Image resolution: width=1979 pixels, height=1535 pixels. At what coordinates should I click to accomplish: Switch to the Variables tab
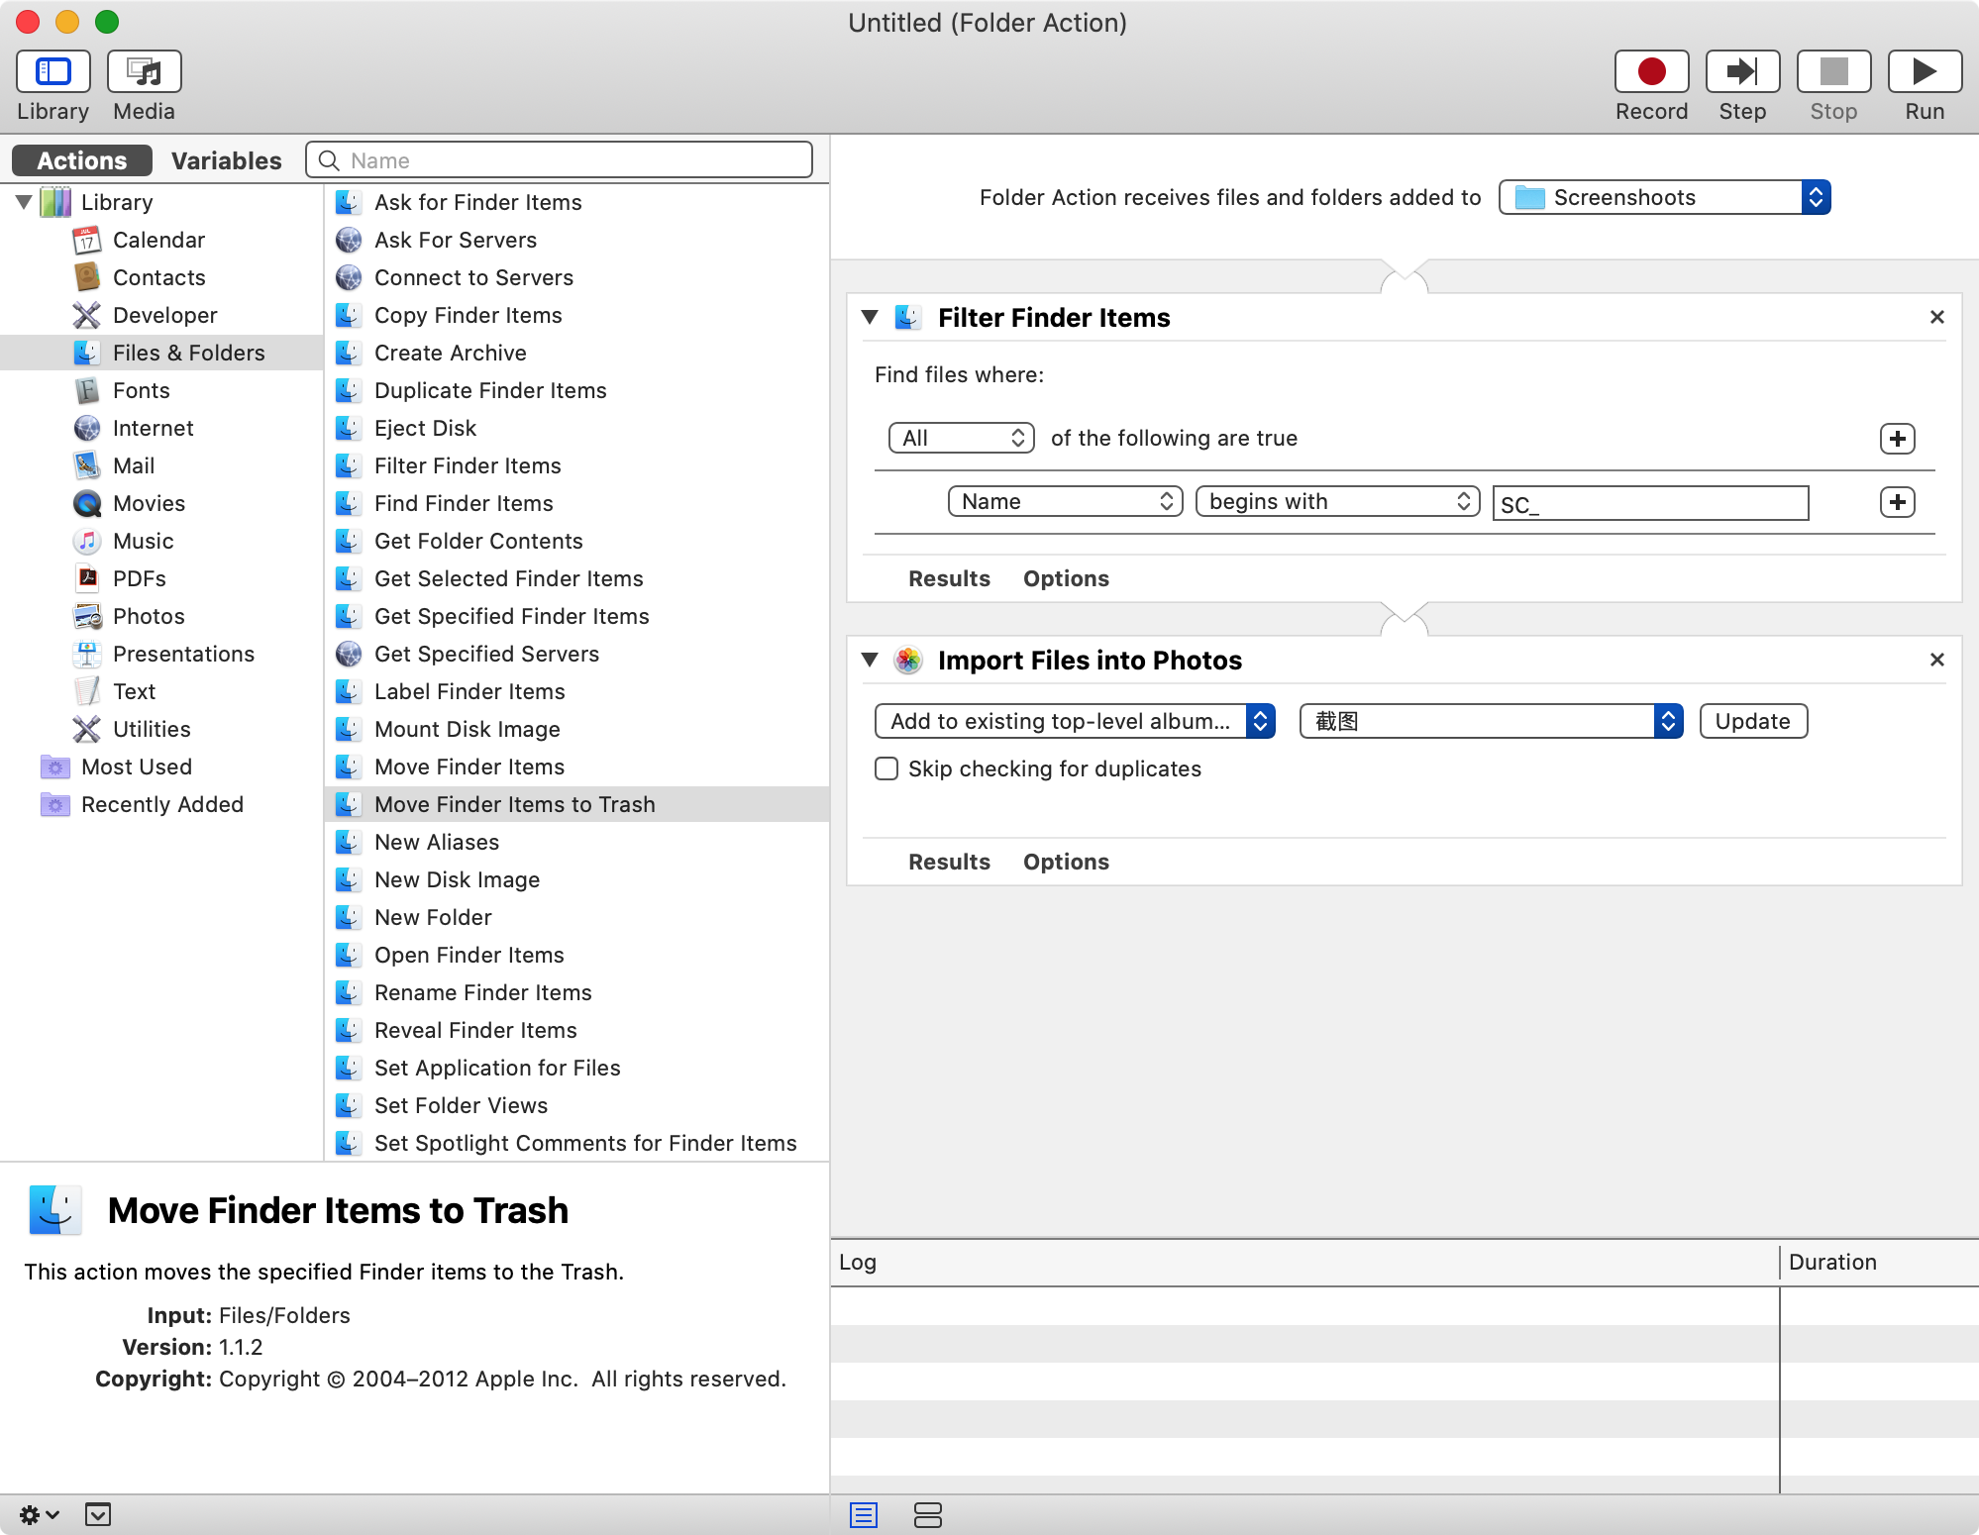(226, 160)
